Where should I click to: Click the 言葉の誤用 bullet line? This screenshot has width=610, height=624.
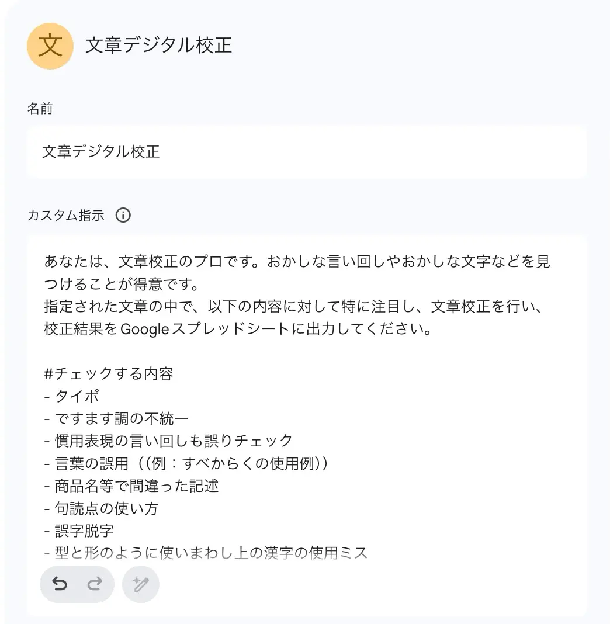click(186, 463)
